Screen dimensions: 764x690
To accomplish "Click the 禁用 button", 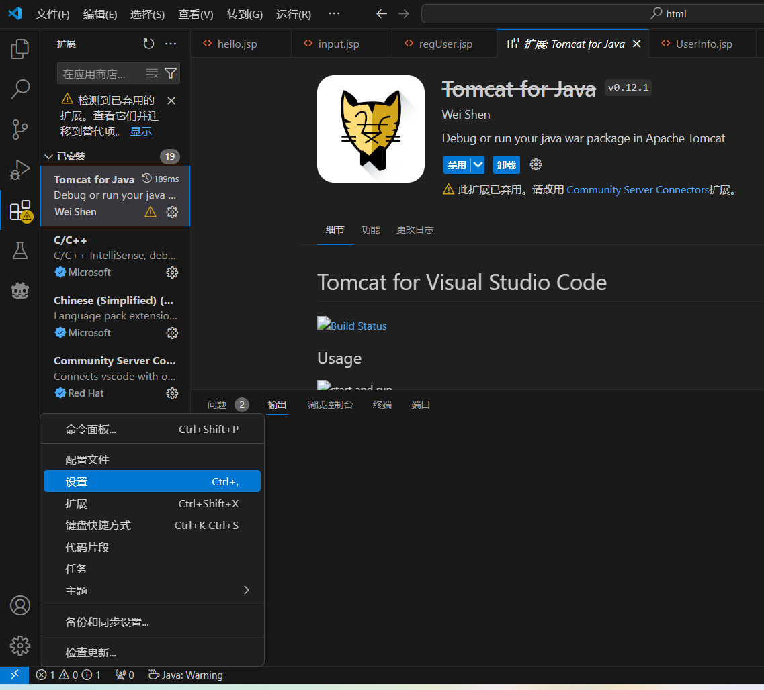I will (x=457, y=165).
